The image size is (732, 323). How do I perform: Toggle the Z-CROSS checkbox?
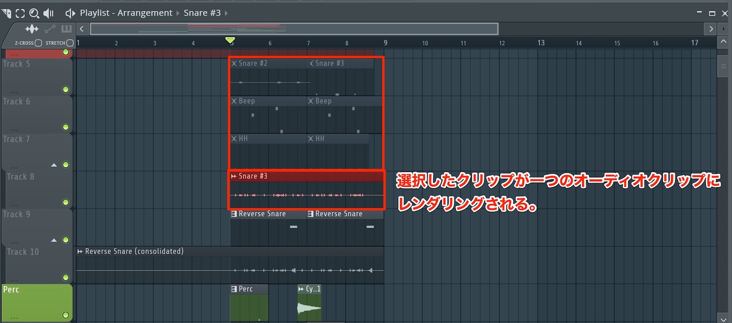38,43
